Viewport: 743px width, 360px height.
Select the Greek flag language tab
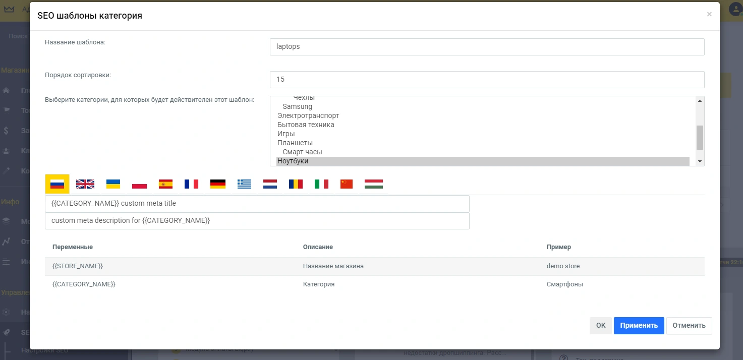pyautogui.click(x=244, y=184)
